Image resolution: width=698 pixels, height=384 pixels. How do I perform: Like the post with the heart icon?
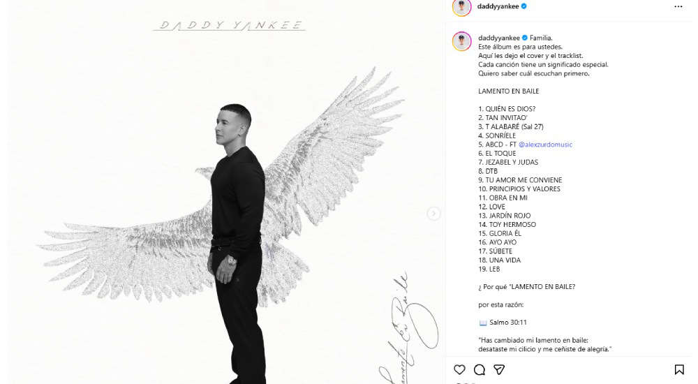(x=459, y=369)
